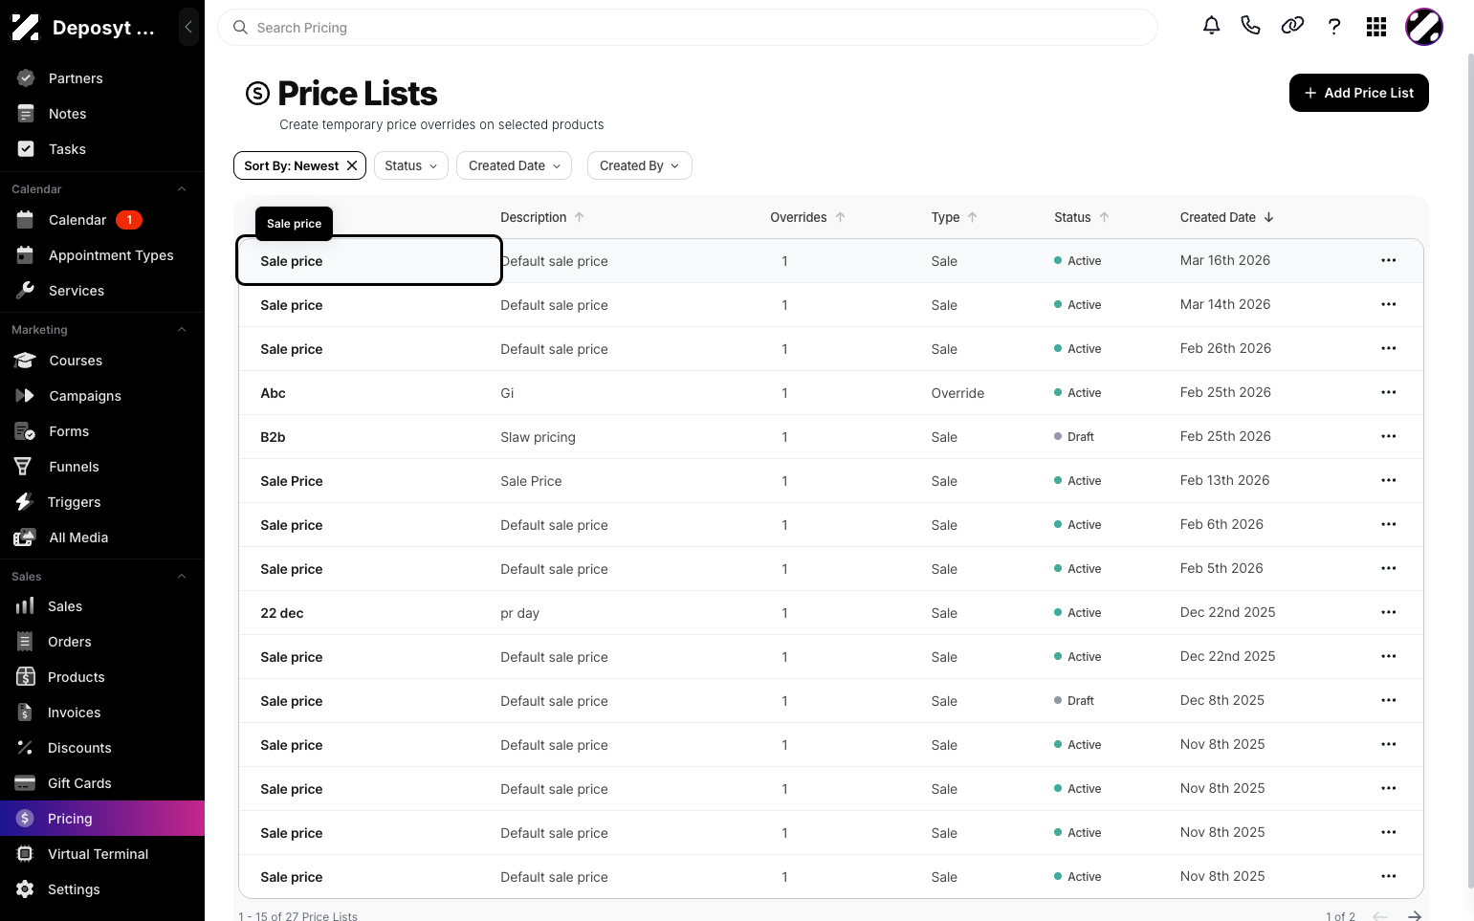Sort by the Type column header
The image size is (1474, 921).
(x=954, y=217)
